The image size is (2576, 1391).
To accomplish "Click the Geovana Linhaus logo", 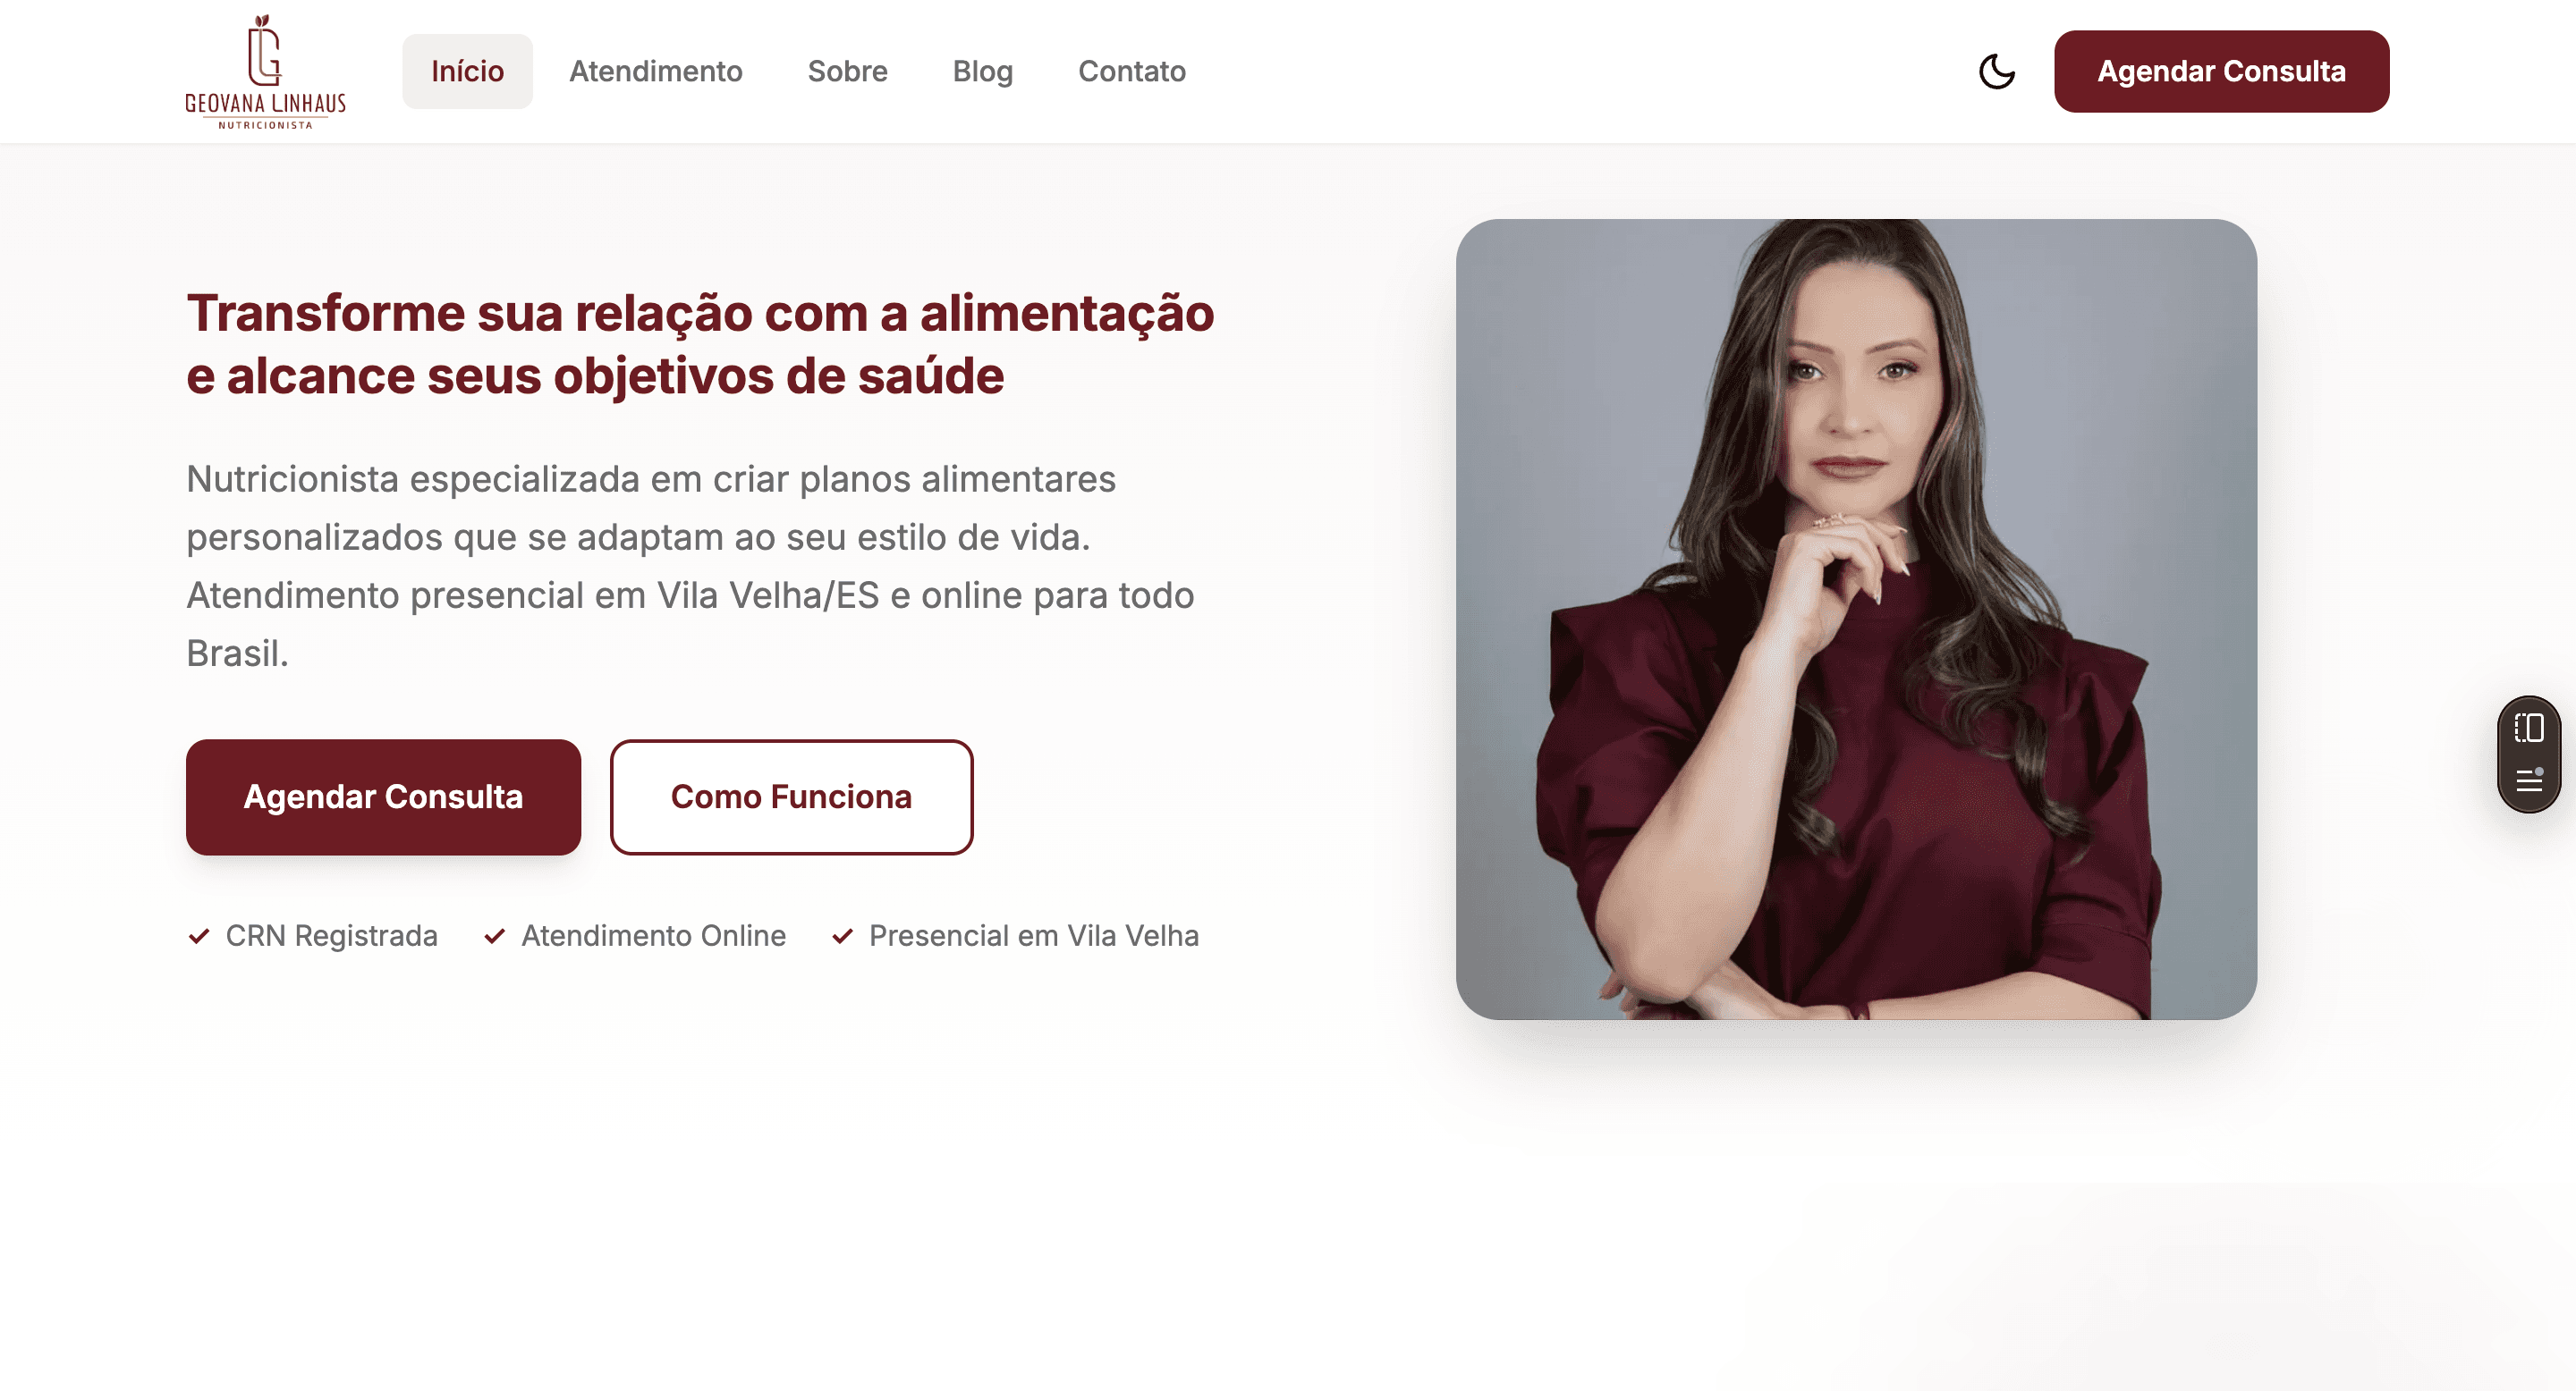I will click(x=266, y=72).
